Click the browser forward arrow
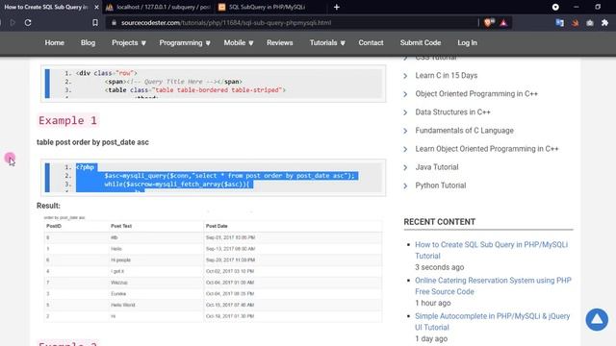Screen dimensions: 616x346 pos(13,23)
